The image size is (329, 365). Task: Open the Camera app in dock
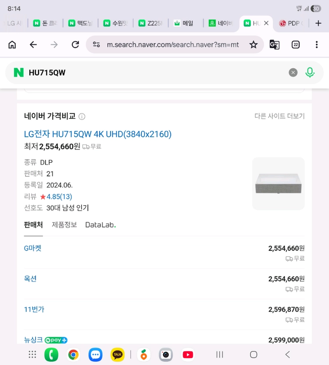click(x=166, y=354)
